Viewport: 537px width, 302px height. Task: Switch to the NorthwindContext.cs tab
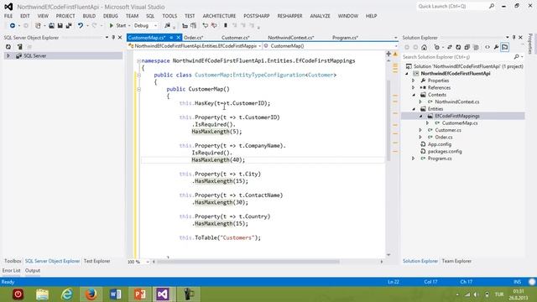click(291, 38)
